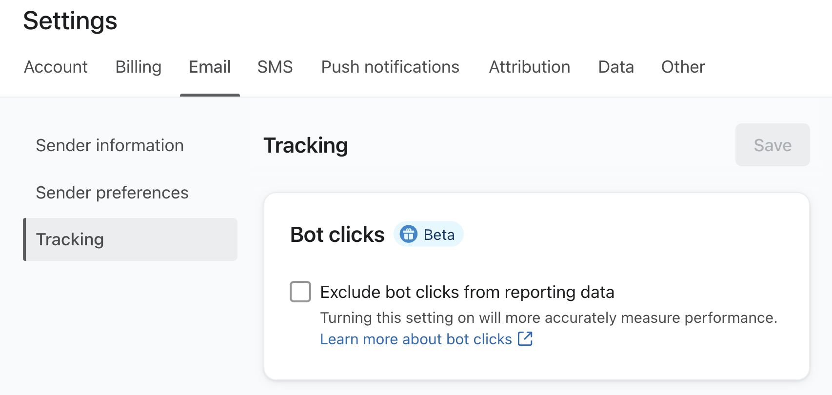Click the Tracking page title
The width and height of the screenshot is (832, 395).
coord(305,145)
